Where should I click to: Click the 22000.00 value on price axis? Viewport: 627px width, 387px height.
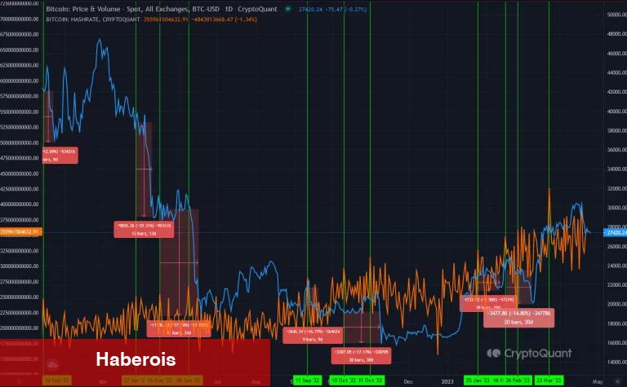coord(616,284)
